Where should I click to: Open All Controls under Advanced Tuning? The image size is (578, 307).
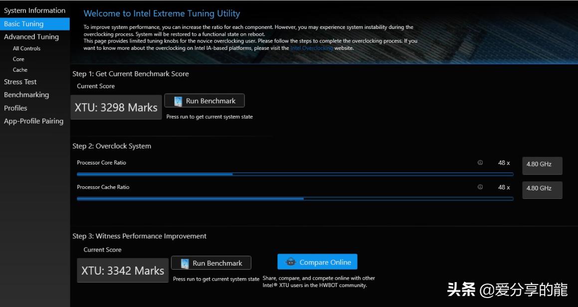(x=26, y=48)
